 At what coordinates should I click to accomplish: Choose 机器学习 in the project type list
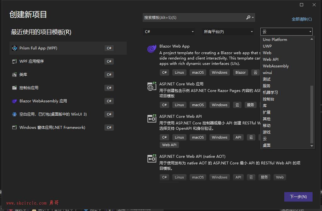tap(270, 92)
